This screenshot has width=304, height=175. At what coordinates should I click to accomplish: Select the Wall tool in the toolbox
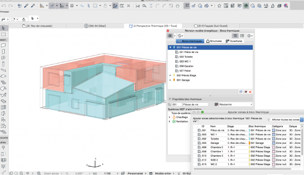[x=3, y=45]
